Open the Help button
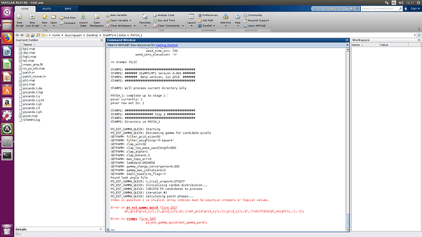Screen dimensions: 422x237 click(238, 20)
